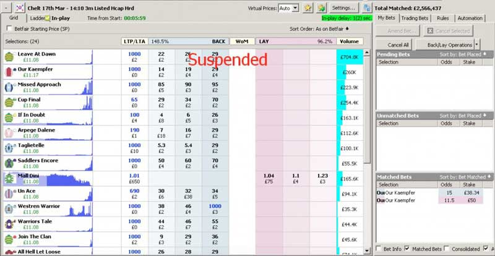Click Warriors Tale jockey silks icon

tap(9, 224)
